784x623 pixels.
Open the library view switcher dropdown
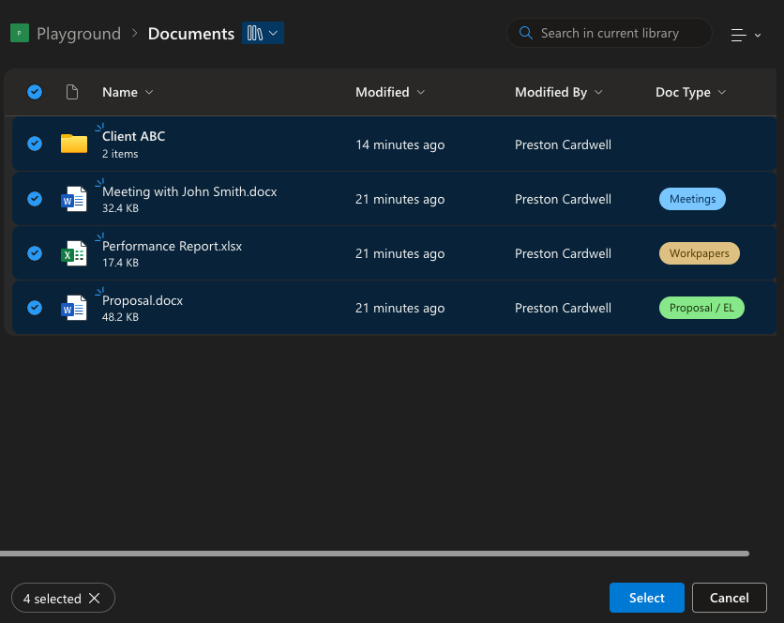tap(263, 34)
